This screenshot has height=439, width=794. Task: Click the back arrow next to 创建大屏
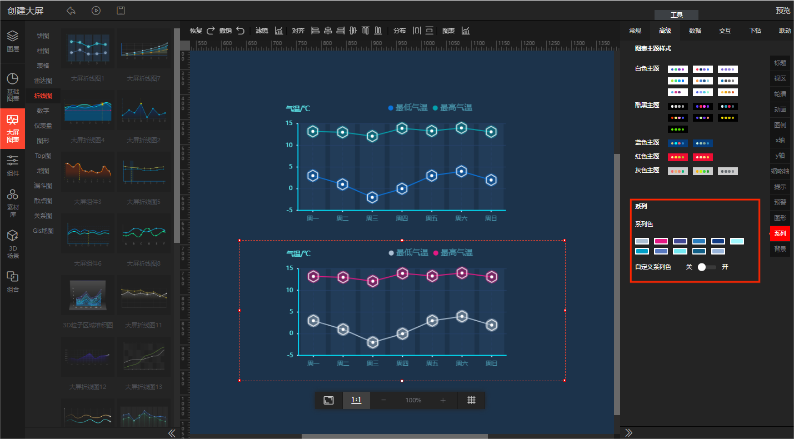point(71,11)
